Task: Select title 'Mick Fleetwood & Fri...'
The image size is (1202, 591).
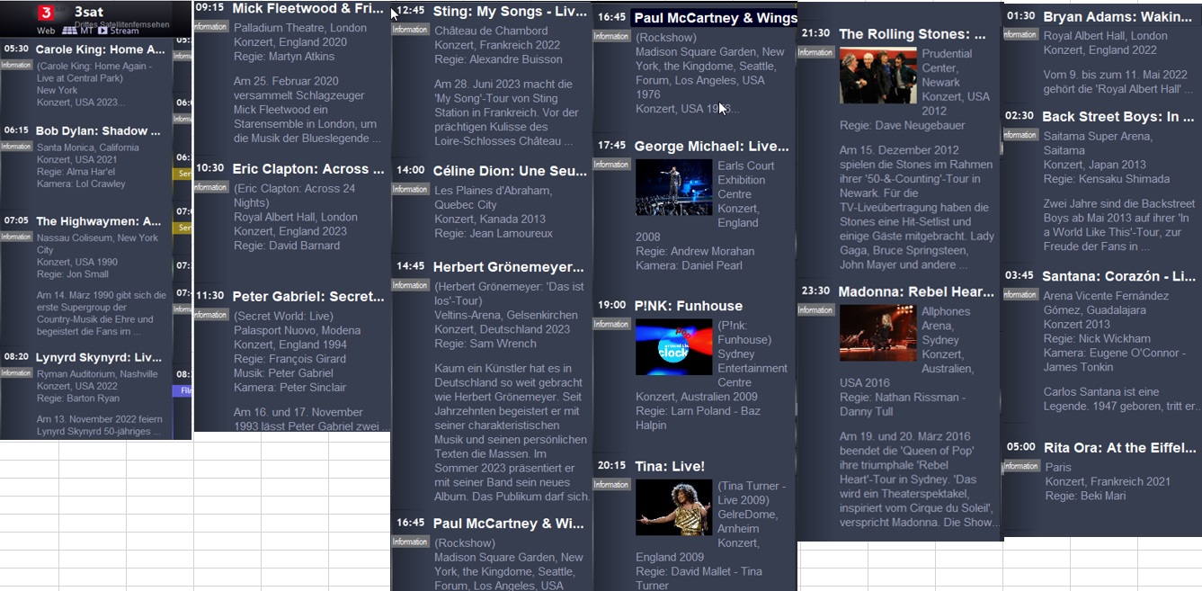Action: [x=308, y=8]
